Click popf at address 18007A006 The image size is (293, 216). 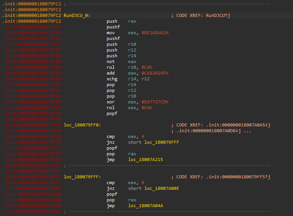112,194
